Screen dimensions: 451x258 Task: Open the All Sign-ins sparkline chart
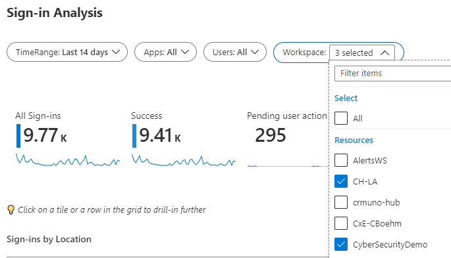pyautogui.click(x=68, y=160)
